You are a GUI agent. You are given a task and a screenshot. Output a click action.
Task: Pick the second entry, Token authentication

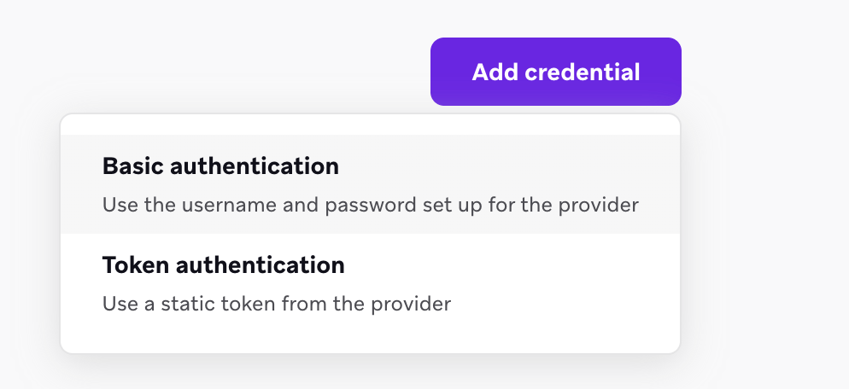point(370,282)
